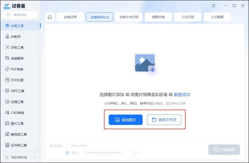Expand 我的资料库 with chevron arrow
249x163 pixels.
tap(35, 157)
